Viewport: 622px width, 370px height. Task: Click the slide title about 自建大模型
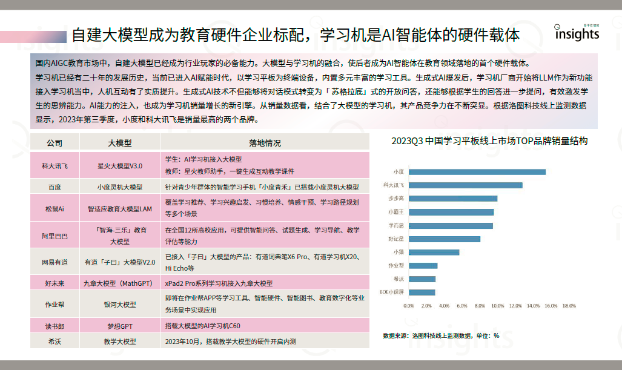(x=295, y=35)
